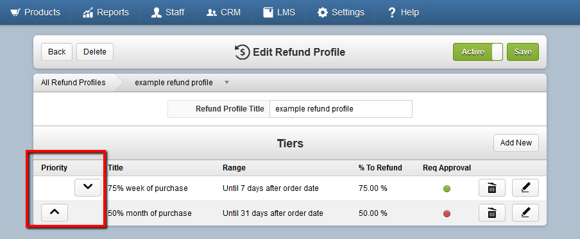Open the LMS menu
The height and width of the screenshot is (239, 580).
coord(279,13)
